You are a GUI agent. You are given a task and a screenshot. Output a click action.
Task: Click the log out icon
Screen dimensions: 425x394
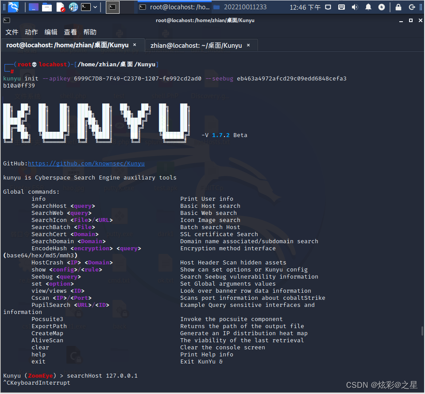[412, 7]
